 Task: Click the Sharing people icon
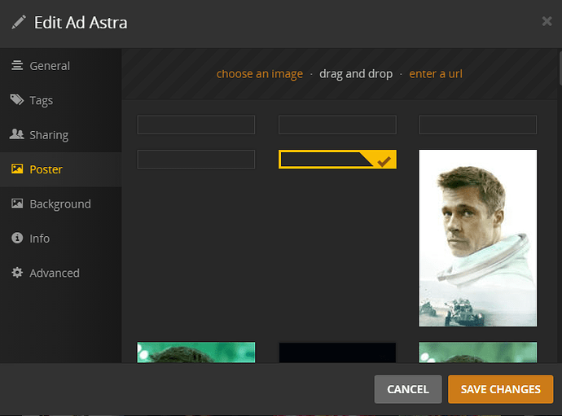coord(17,135)
